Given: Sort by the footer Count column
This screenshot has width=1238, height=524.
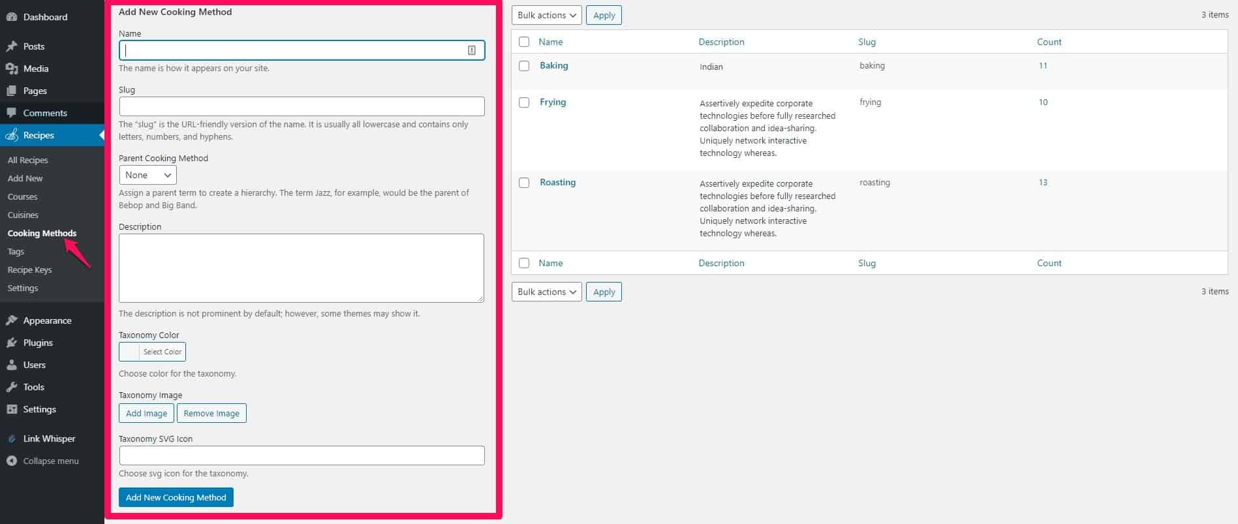Looking at the screenshot, I should 1049,263.
